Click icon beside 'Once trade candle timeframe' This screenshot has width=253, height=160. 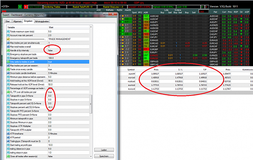[x=8, y=73]
